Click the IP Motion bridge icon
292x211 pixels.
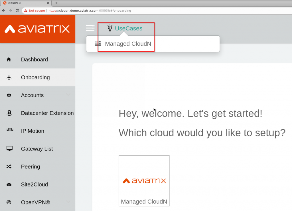[x=10, y=130]
